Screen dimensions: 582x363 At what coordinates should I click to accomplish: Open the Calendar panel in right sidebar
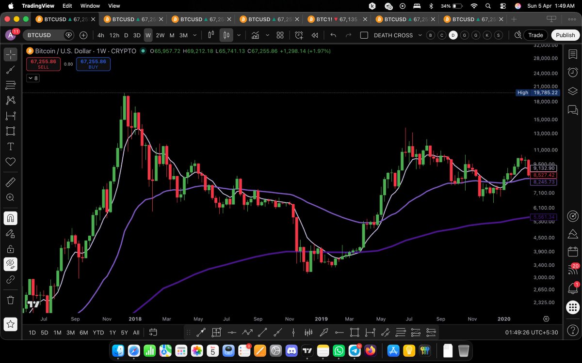pyautogui.click(x=573, y=252)
